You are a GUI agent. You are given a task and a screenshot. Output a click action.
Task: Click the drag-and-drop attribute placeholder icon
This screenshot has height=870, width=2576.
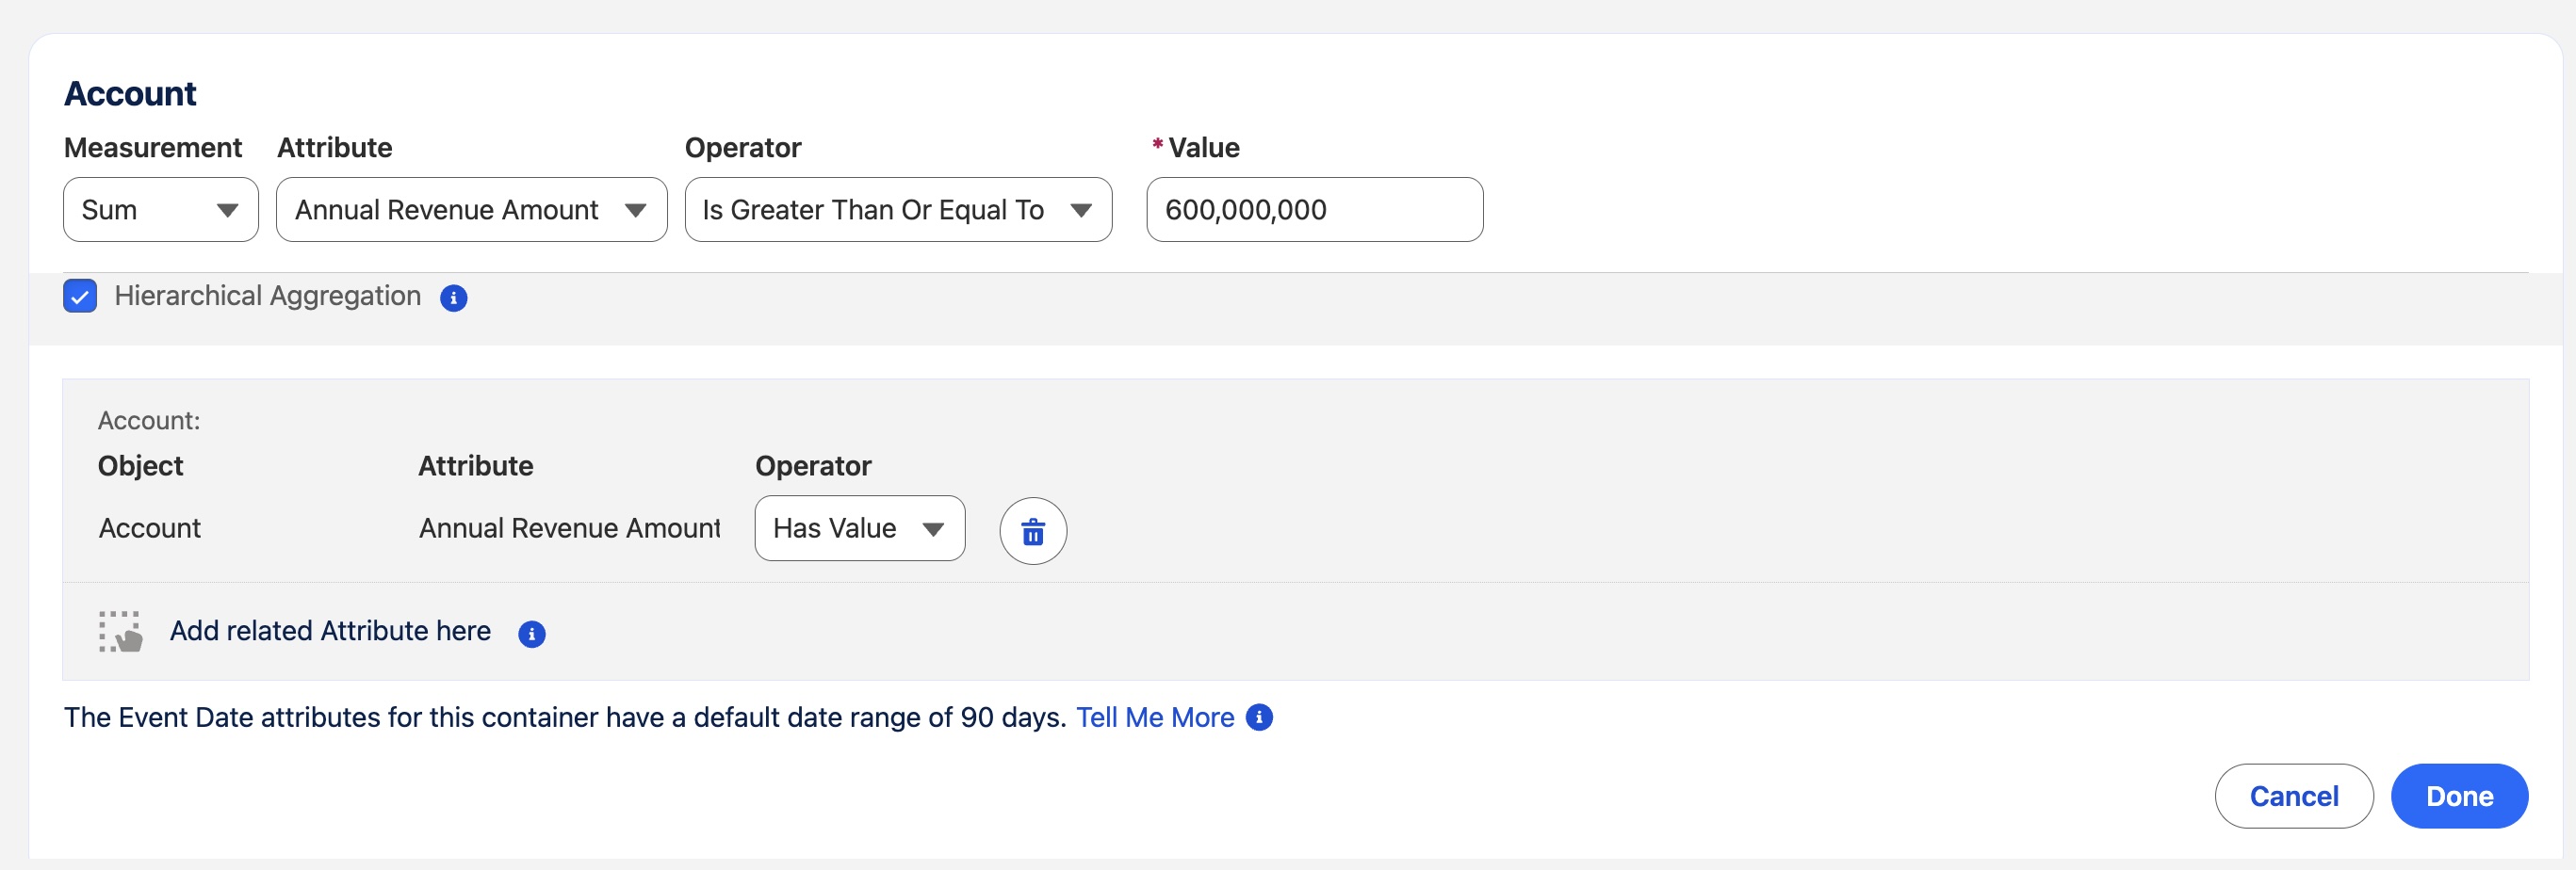[121, 630]
